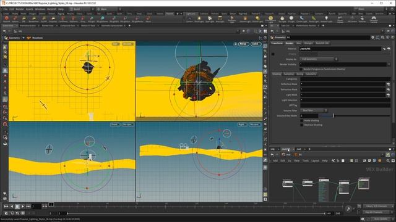The width and height of the screenshot is (396, 222).
Task: Open the Render menu
Action: [x=20, y=9]
